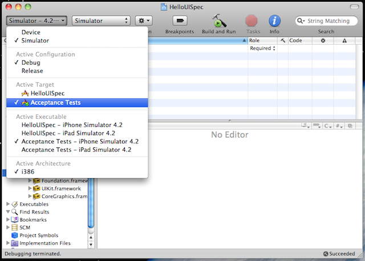
Task: Select the Project Symbols tree item
Action: click(x=39, y=235)
